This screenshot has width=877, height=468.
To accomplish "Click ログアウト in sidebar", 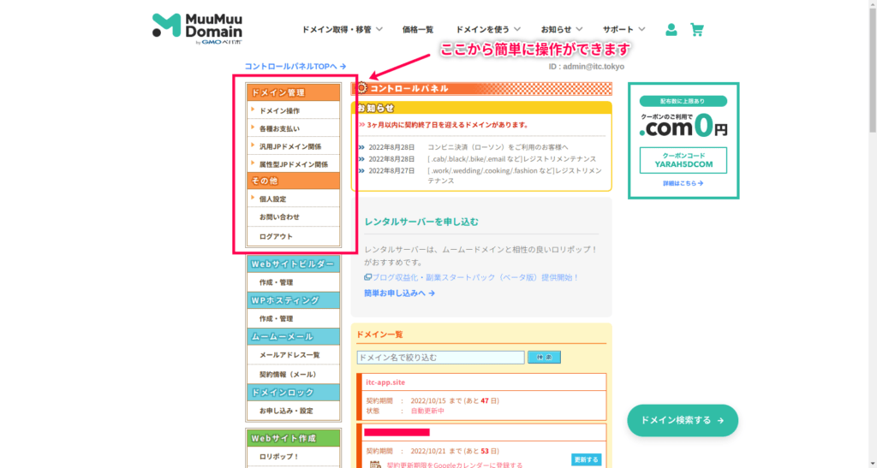I will [294, 236].
